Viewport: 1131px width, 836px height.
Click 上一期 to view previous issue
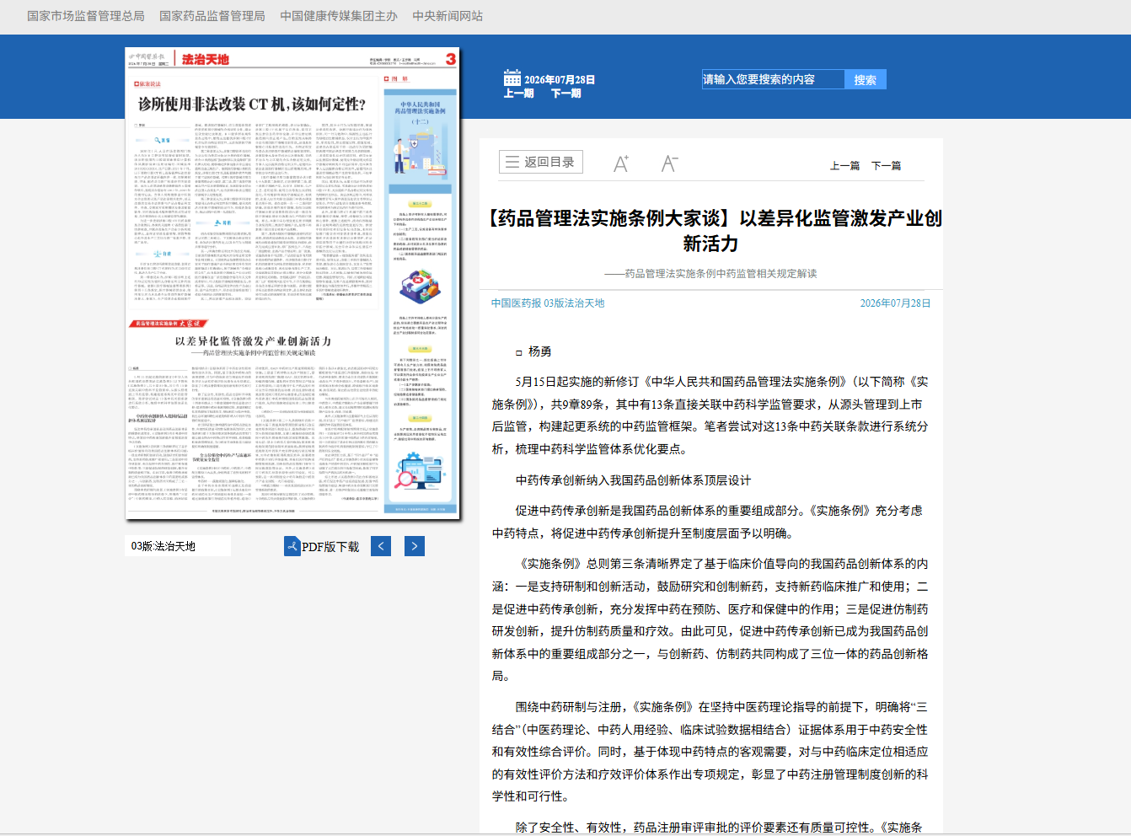pos(518,94)
